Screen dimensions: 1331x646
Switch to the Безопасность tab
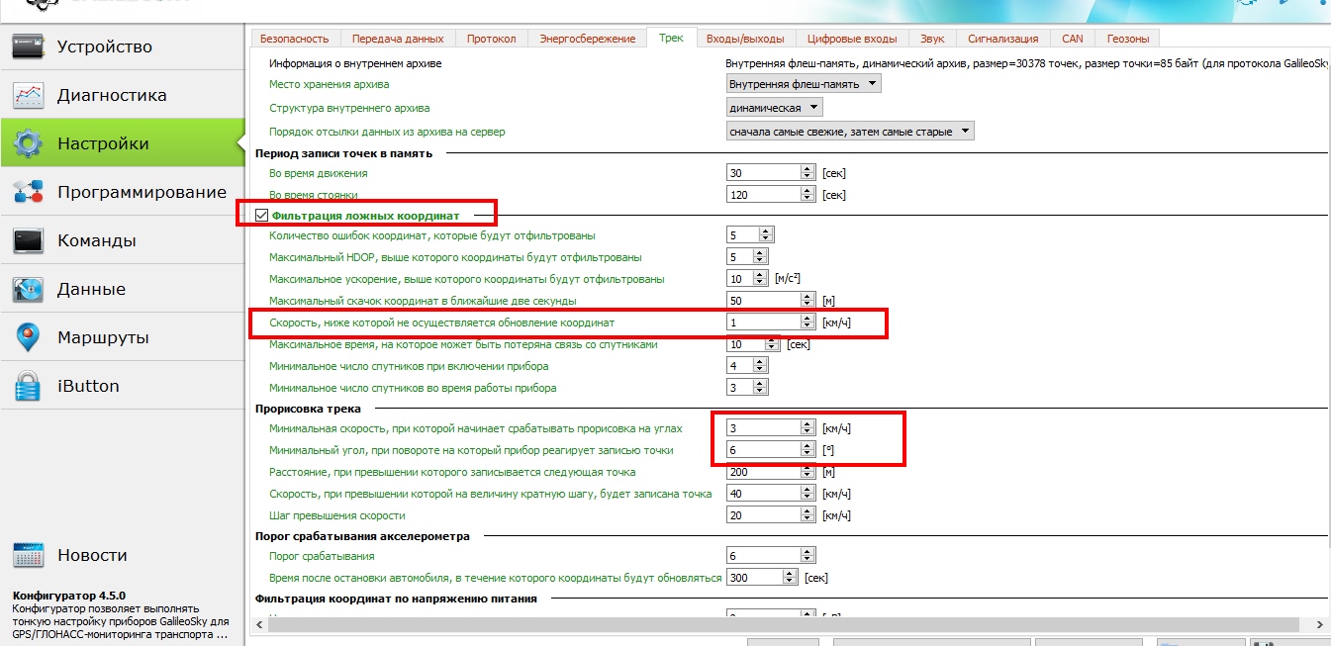pyautogui.click(x=294, y=39)
